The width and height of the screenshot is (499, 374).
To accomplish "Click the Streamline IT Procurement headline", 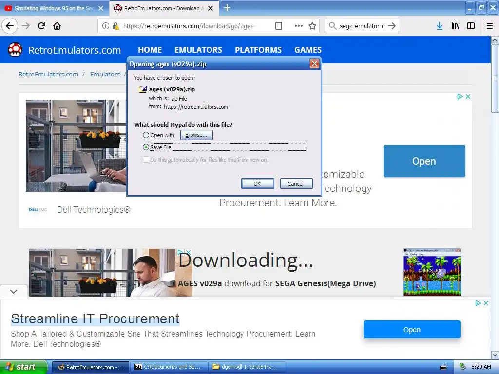I will coord(95,318).
